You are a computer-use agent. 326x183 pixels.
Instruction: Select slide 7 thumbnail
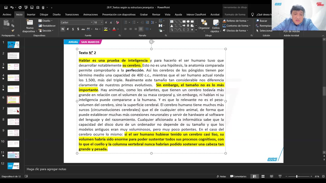pyautogui.click(x=13, y=111)
